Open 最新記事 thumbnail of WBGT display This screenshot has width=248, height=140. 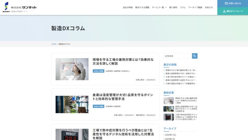[168, 117]
